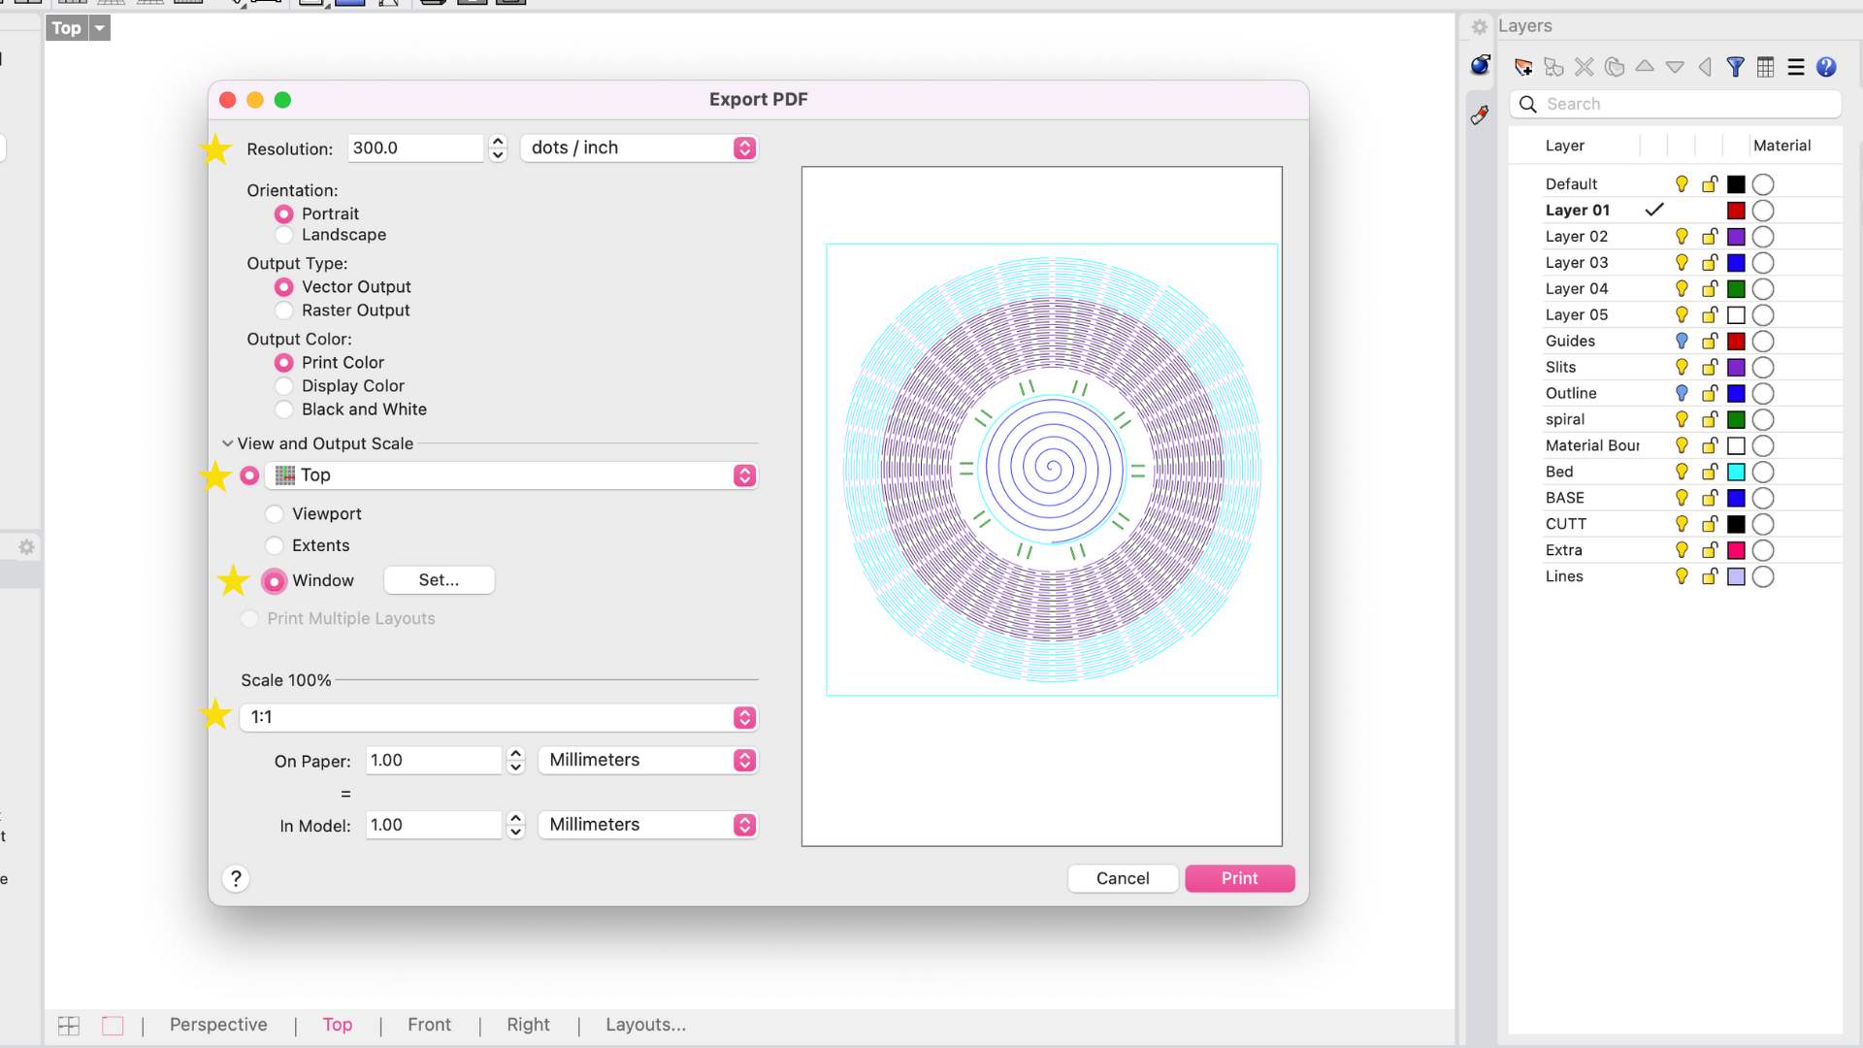This screenshot has width=1863, height=1048.
Task: Open the Layers hamburger menu icon
Action: [x=1795, y=67]
